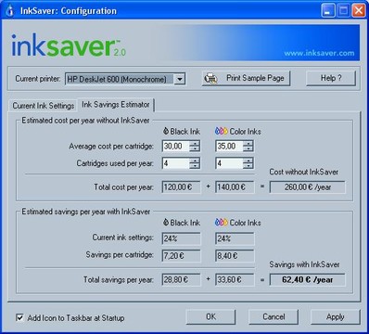This screenshot has height=334, width=369.
Task: Click the printer icon on Print Sample Page
Action: pyautogui.click(x=210, y=78)
